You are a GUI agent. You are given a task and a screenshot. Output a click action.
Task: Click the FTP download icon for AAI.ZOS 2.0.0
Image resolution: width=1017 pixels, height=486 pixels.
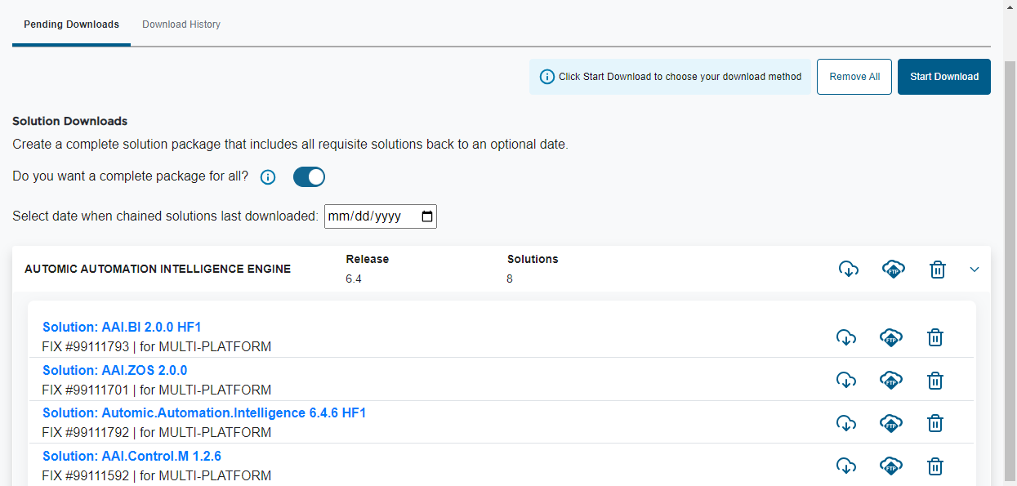(890, 380)
